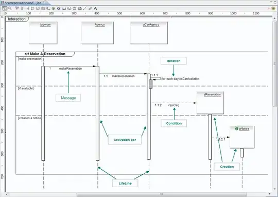The image size is (278, 197).
Task: Select message 1 makeReservation label
Action: [65, 69]
